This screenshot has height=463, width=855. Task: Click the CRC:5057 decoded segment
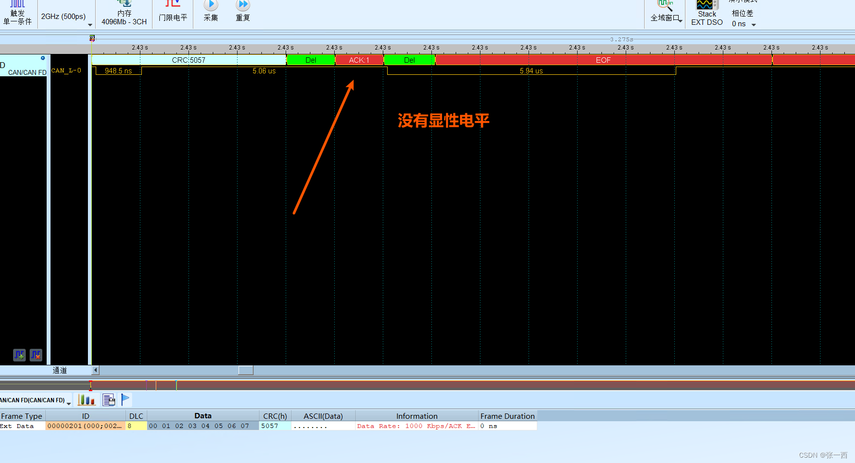click(x=189, y=60)
